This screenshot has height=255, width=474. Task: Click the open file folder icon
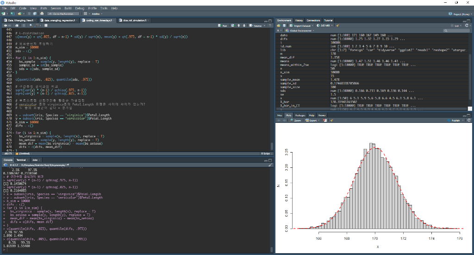coord(19,13)
